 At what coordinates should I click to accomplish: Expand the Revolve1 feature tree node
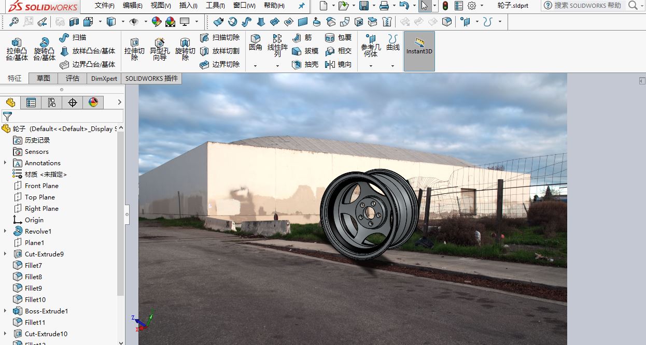[5, 231]
